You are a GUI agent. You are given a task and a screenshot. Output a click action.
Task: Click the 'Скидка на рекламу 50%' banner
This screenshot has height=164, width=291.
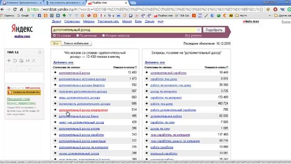24,92
